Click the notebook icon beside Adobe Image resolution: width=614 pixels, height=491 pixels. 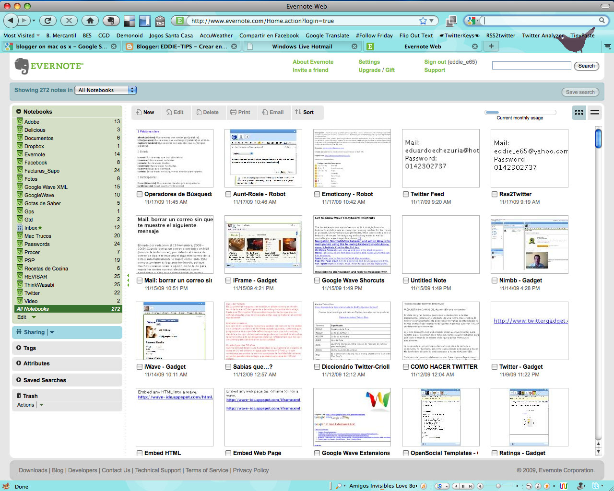pyautogui.click(x=20, y=122)
